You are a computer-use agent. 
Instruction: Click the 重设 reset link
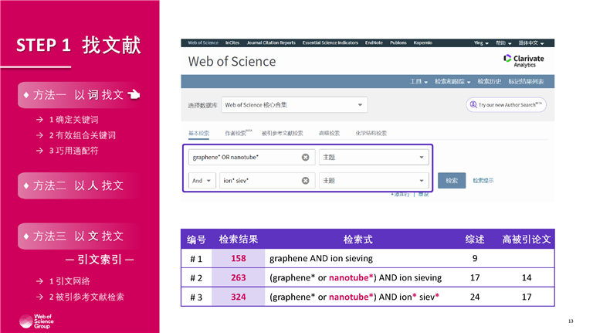(x=424, y=195)
